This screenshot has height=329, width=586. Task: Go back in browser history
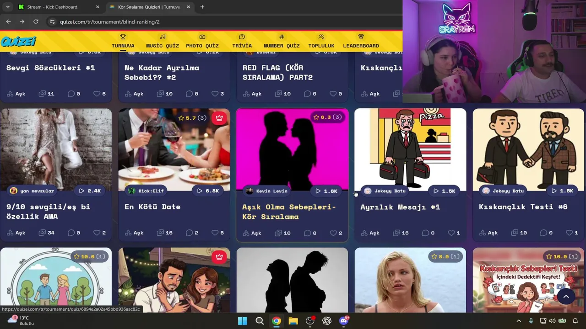pyautogui.click(x=8, y=21)
